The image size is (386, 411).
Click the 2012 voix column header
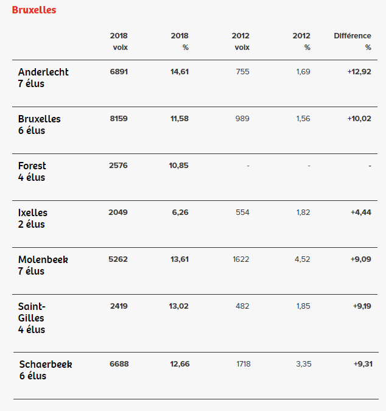[240, 41]
